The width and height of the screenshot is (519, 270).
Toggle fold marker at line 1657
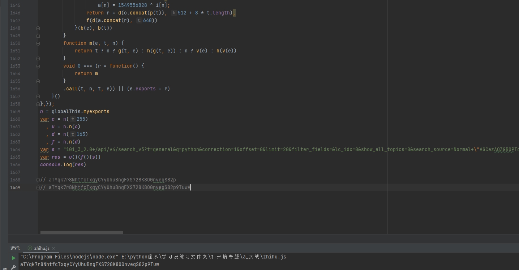click(38, 96)
